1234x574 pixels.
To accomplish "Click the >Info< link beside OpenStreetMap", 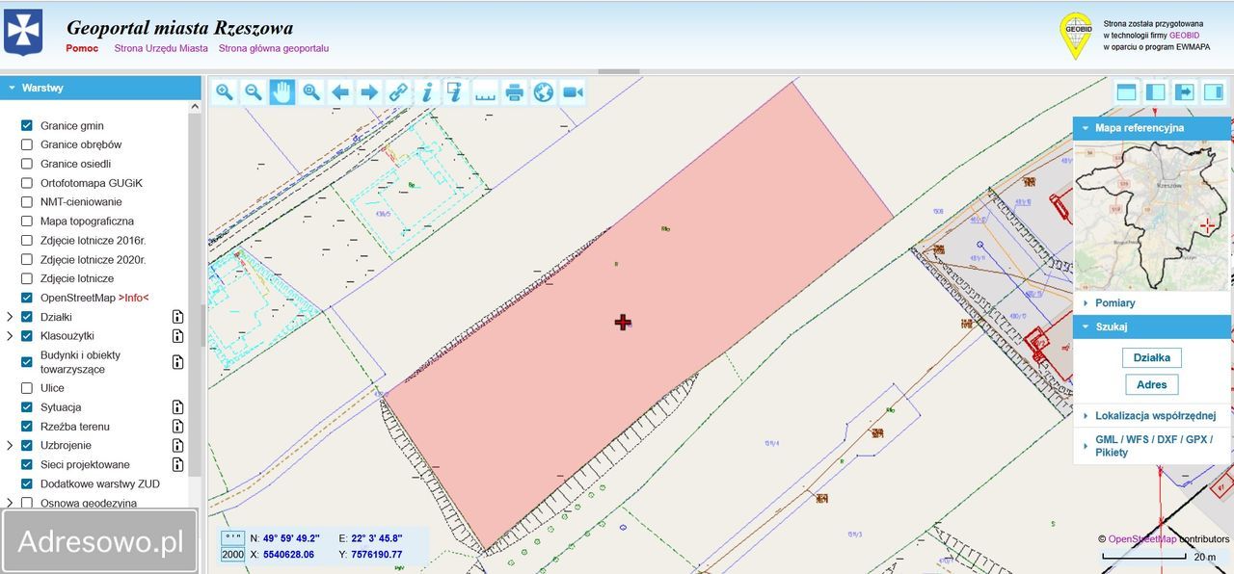I will click(x=134, y=298).
